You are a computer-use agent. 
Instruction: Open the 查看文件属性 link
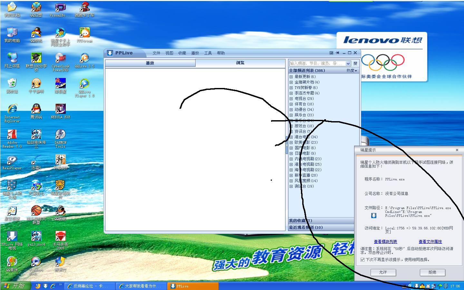(x=430, y=242)
